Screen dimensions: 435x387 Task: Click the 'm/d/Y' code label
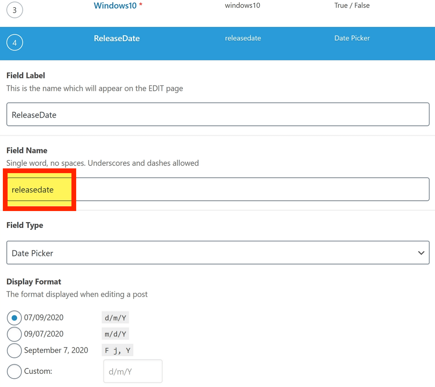coord(115,334)
